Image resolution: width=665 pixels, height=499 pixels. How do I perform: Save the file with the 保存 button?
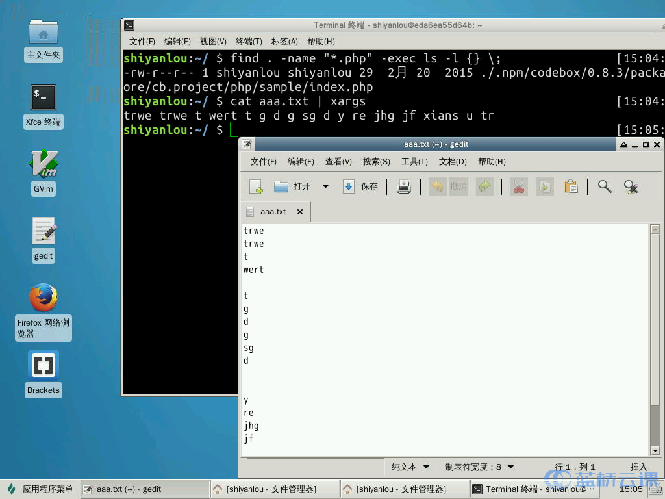point(360,186)
